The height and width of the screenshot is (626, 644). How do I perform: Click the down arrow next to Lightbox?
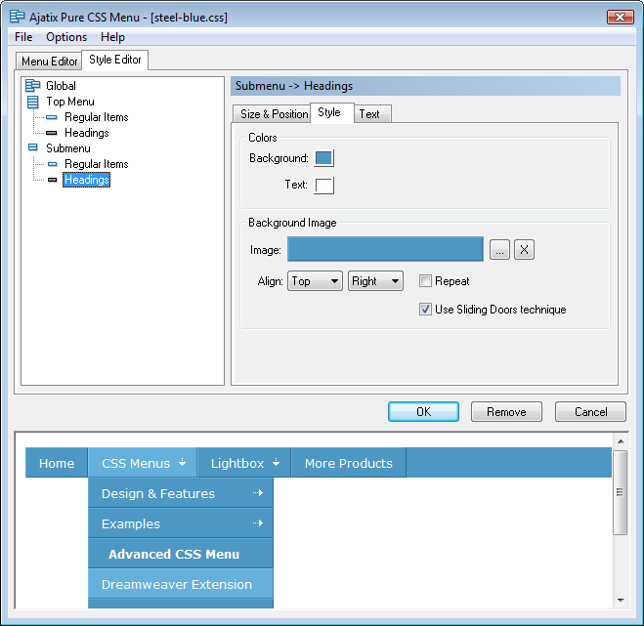(276, 463)
